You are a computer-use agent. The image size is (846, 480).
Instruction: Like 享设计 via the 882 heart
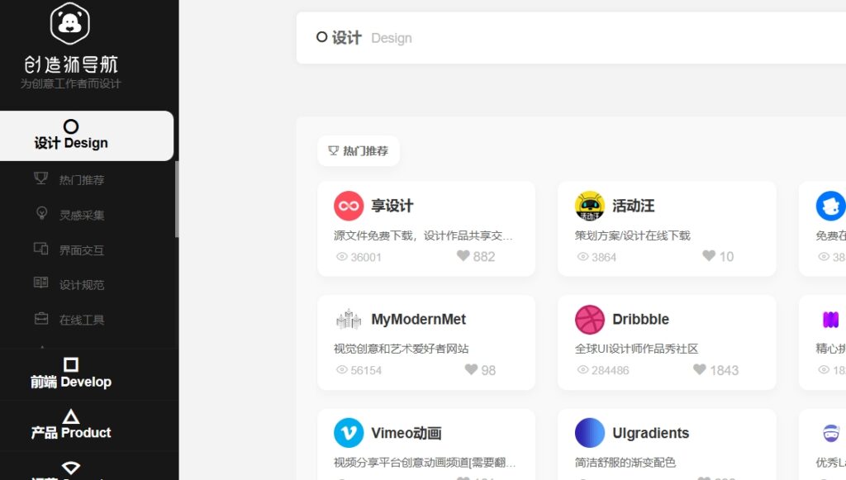463,255
